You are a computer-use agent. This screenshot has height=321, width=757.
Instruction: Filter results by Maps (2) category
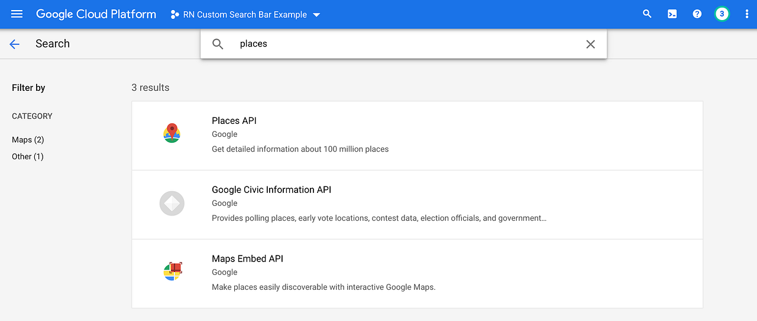[28, 140]
